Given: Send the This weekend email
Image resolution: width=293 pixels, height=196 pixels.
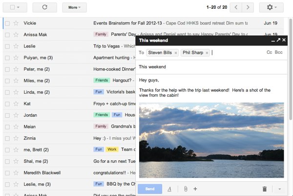Looking at the screenshot, I should [150, 189].
